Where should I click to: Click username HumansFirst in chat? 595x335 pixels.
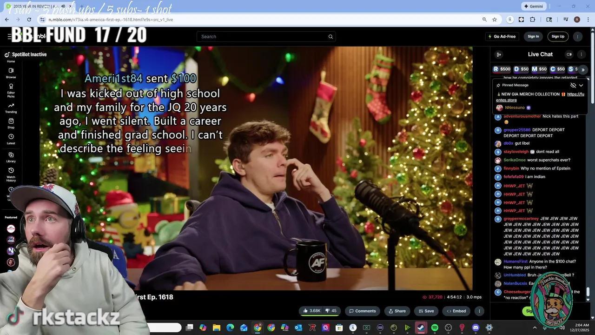click(516, 261)
